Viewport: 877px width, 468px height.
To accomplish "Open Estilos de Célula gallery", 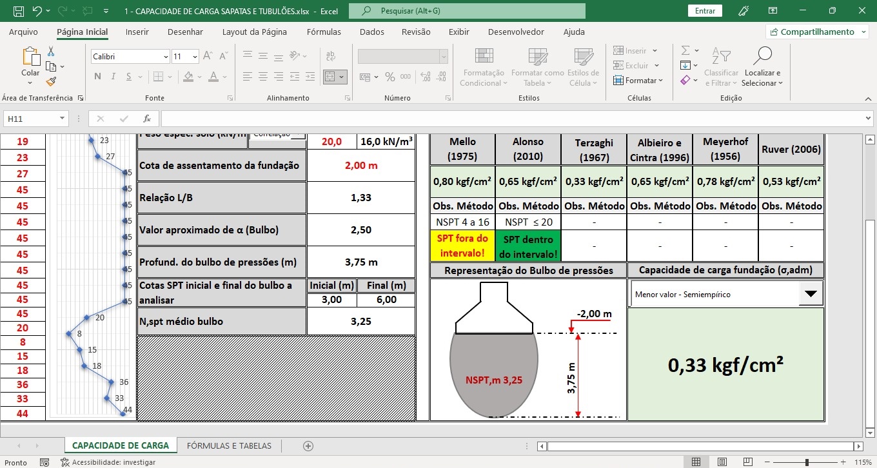I will pos(584,67).
